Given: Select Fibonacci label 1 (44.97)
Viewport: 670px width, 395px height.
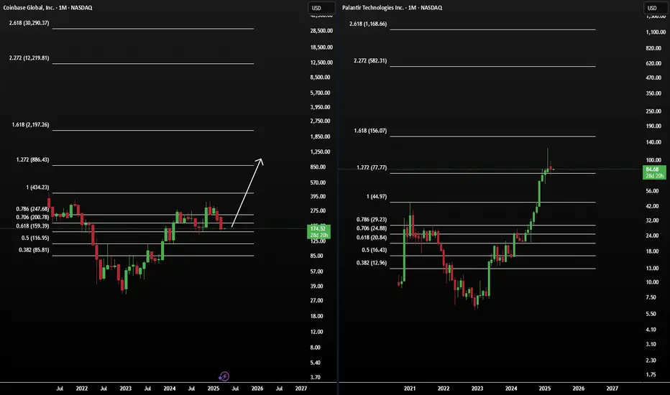Looking at the screenshot, I should (377, 197).
